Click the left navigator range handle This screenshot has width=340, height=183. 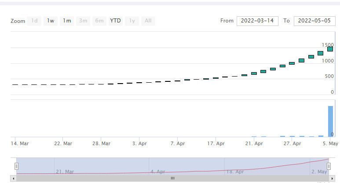click(16, 166)
